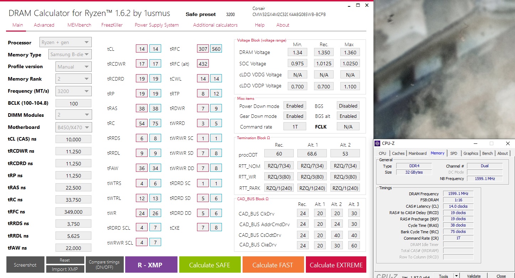
Task: Click the FCLK value N/A box
Action: [348, 126]
